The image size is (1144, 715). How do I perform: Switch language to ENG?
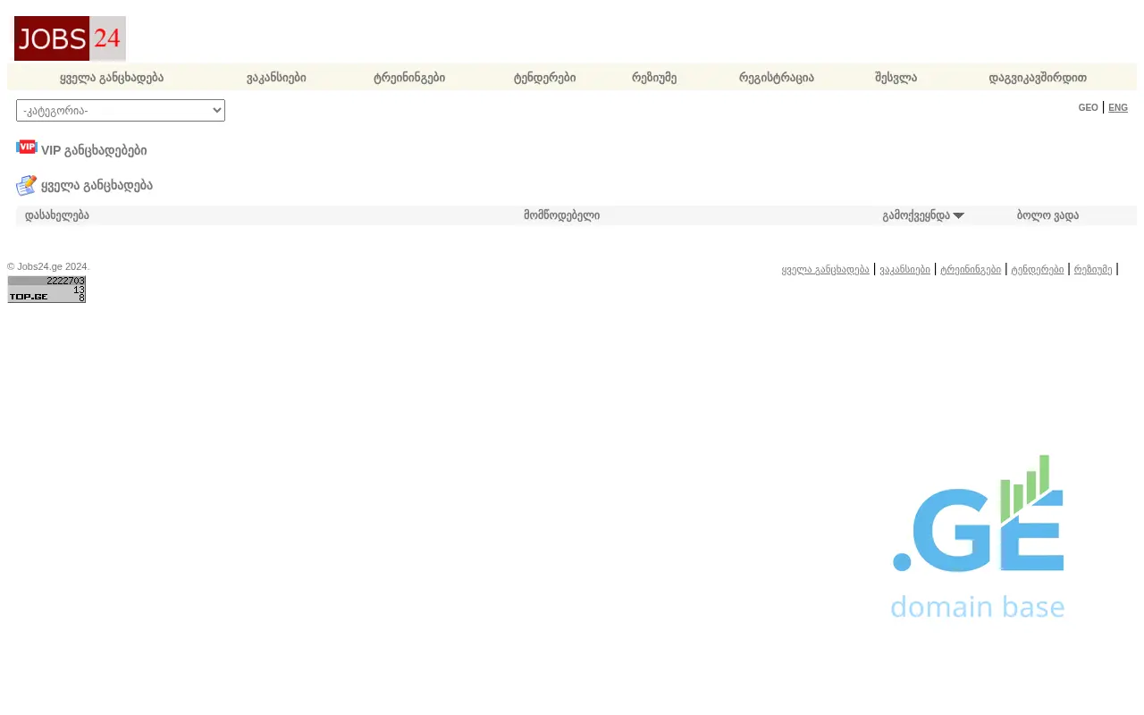coord(1118,107)
